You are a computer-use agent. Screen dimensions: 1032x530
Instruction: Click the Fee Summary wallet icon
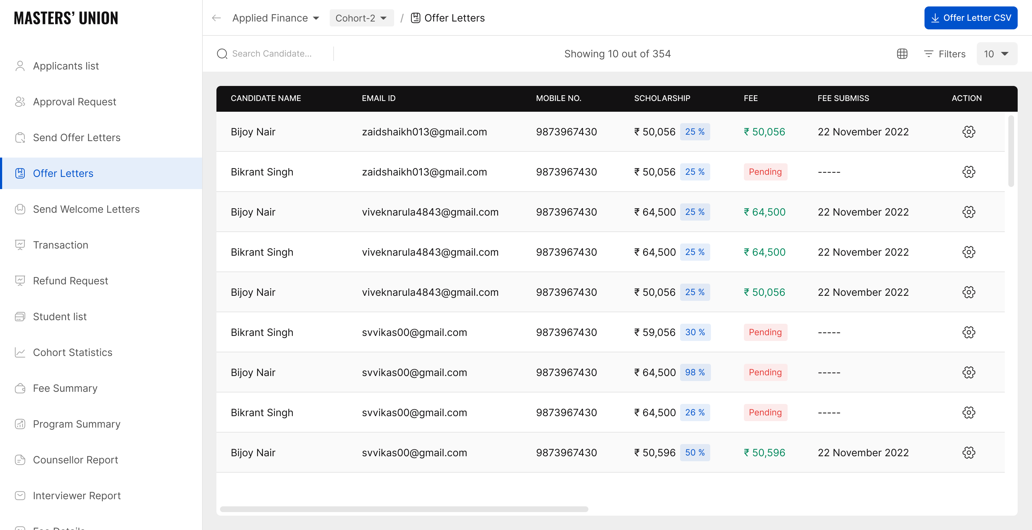[x=20, y=388]
